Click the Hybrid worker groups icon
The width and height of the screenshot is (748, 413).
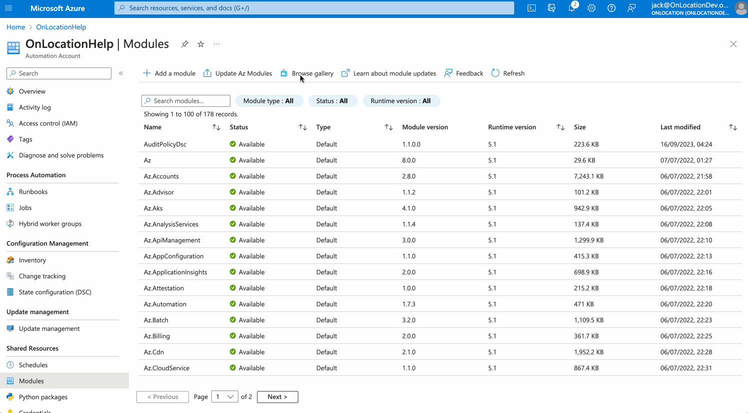click(x=10, y=224)
